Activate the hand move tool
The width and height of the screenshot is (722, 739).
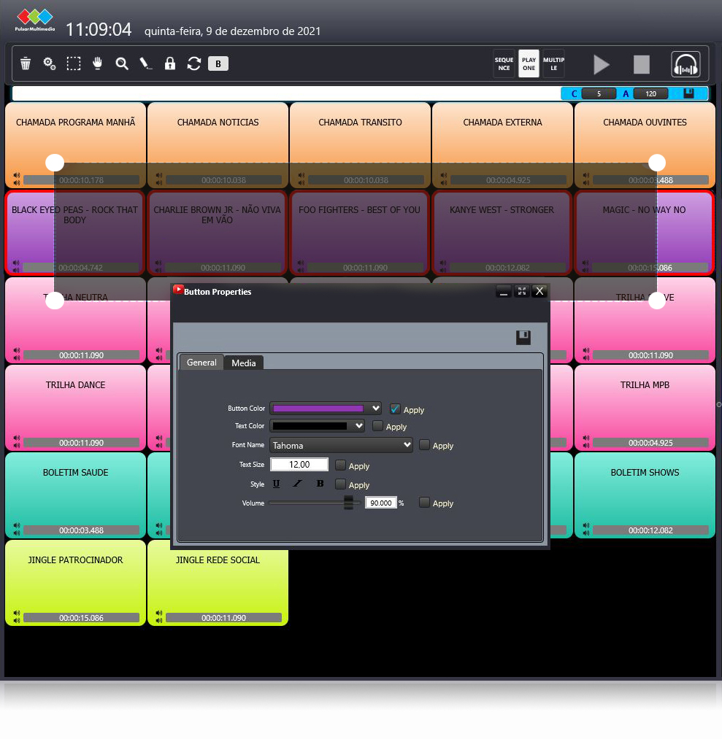click(x=98, y=63)
